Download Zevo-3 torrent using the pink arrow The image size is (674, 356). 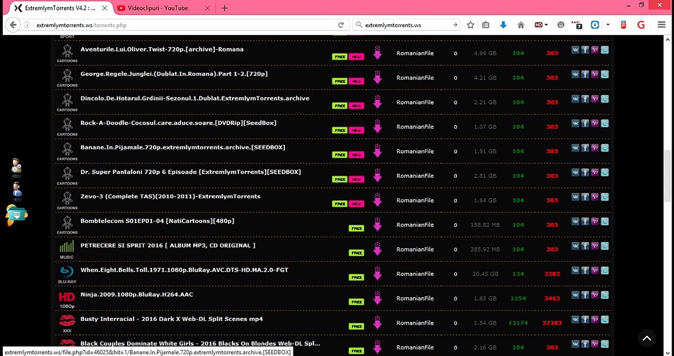(378, 200)
